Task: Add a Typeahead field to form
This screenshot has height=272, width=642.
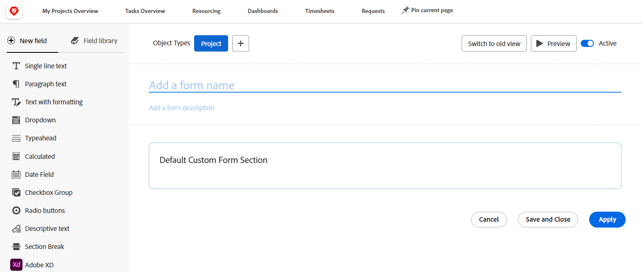Action: click(x=40, y=138)
